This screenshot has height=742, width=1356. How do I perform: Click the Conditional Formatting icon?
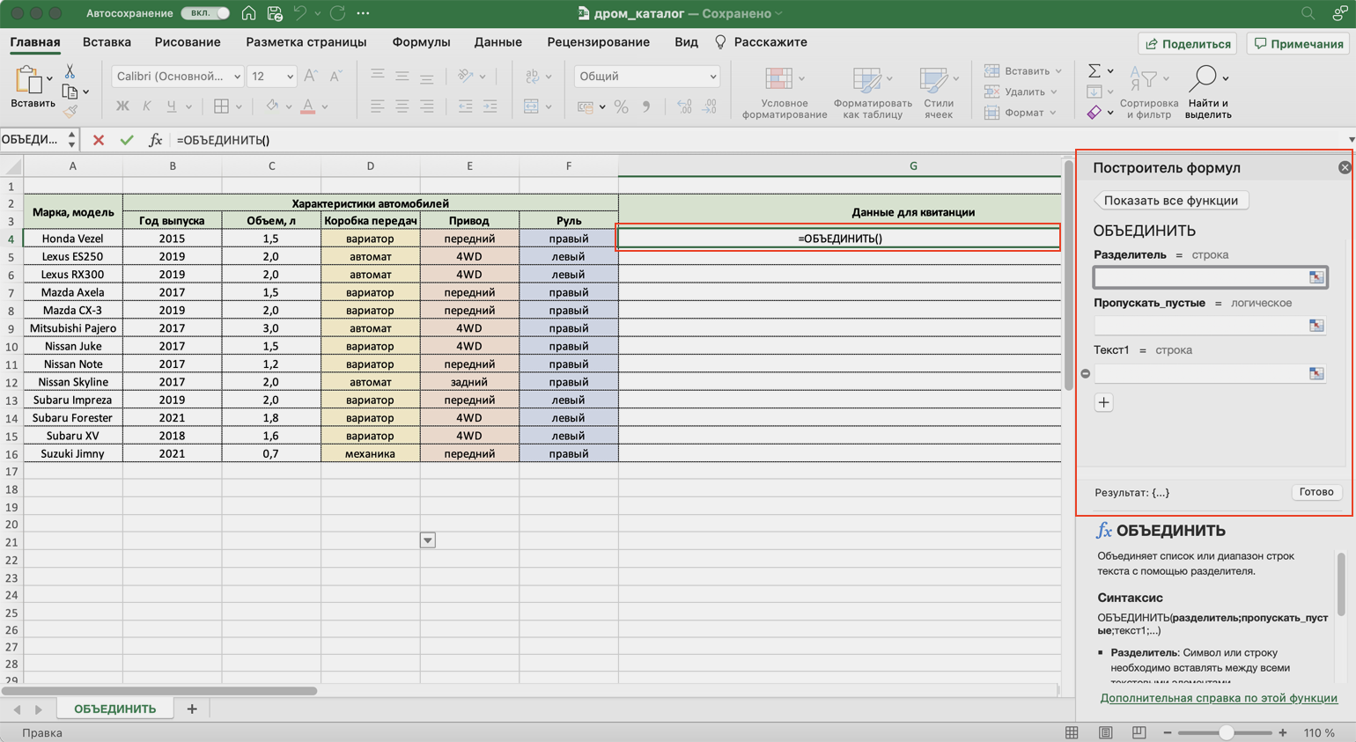(x=778, y=79)
